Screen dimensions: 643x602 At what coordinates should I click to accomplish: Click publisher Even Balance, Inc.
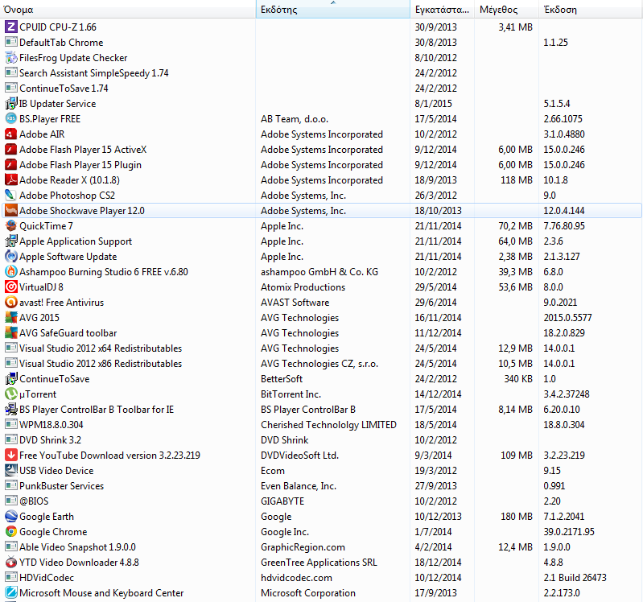tap(299, 486)
